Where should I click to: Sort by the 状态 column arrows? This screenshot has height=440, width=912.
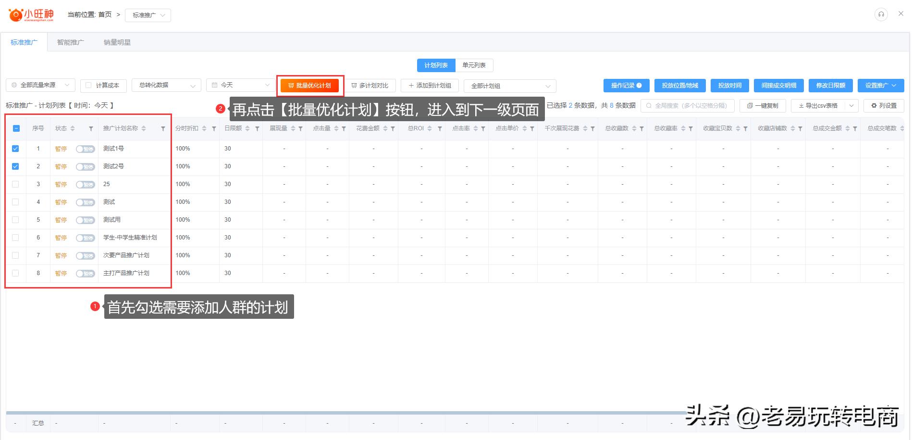coord(73,129)
